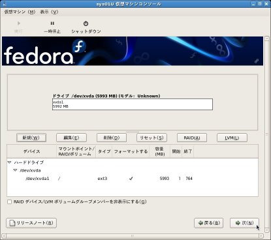Enable hiding RAID device/LVM volume group members
This screenshot has height=240, width=271.
(x=9, y=202)
